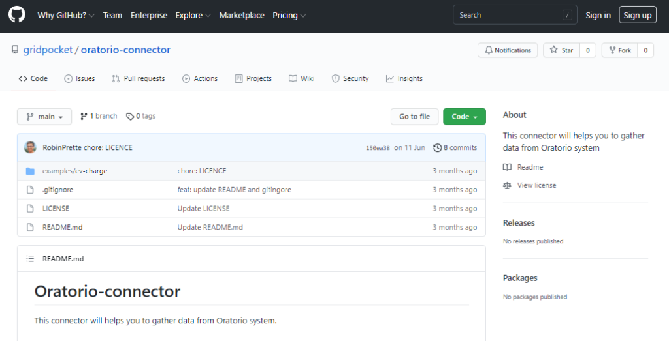Viewport: 669px width, 341px height.
Task: Click the Go to file button
Action: coord(414,117)
